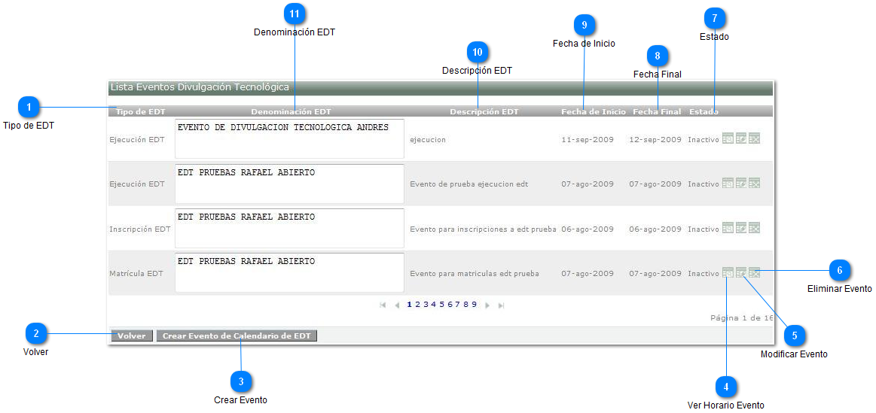Click 'Evento para matriculas edt prueba' text
The height and width of the screenshot is (413, 876).
[475, 274]
